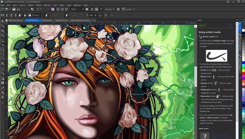245x139 pixels.
Task: Select the Rectangle tool
Action: coord(2,49)
